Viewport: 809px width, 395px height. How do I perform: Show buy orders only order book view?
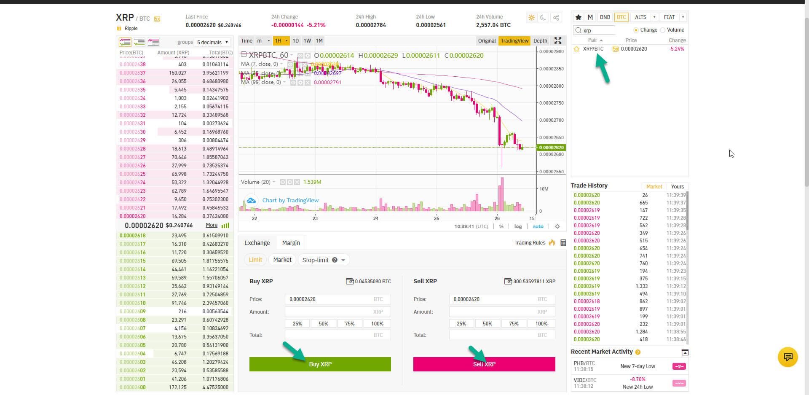139,42
